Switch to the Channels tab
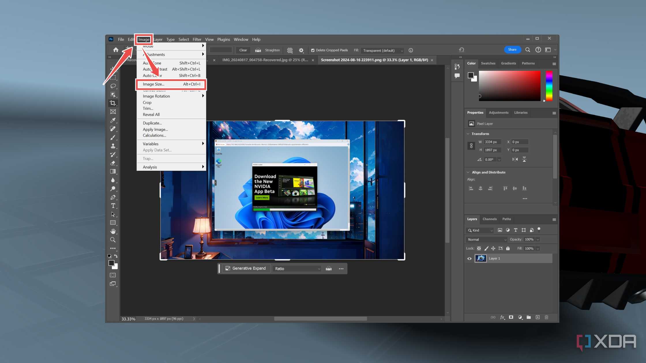 (x=490, y=219)
